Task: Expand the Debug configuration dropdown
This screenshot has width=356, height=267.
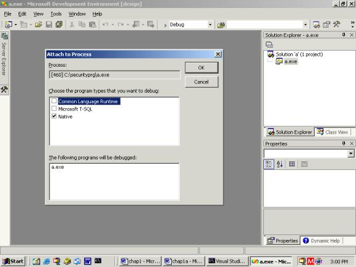Action: [210, 25]
